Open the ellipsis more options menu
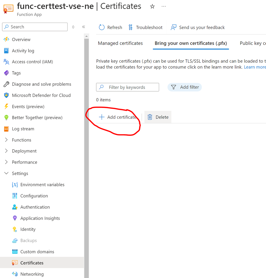 [x=164, y=6]
